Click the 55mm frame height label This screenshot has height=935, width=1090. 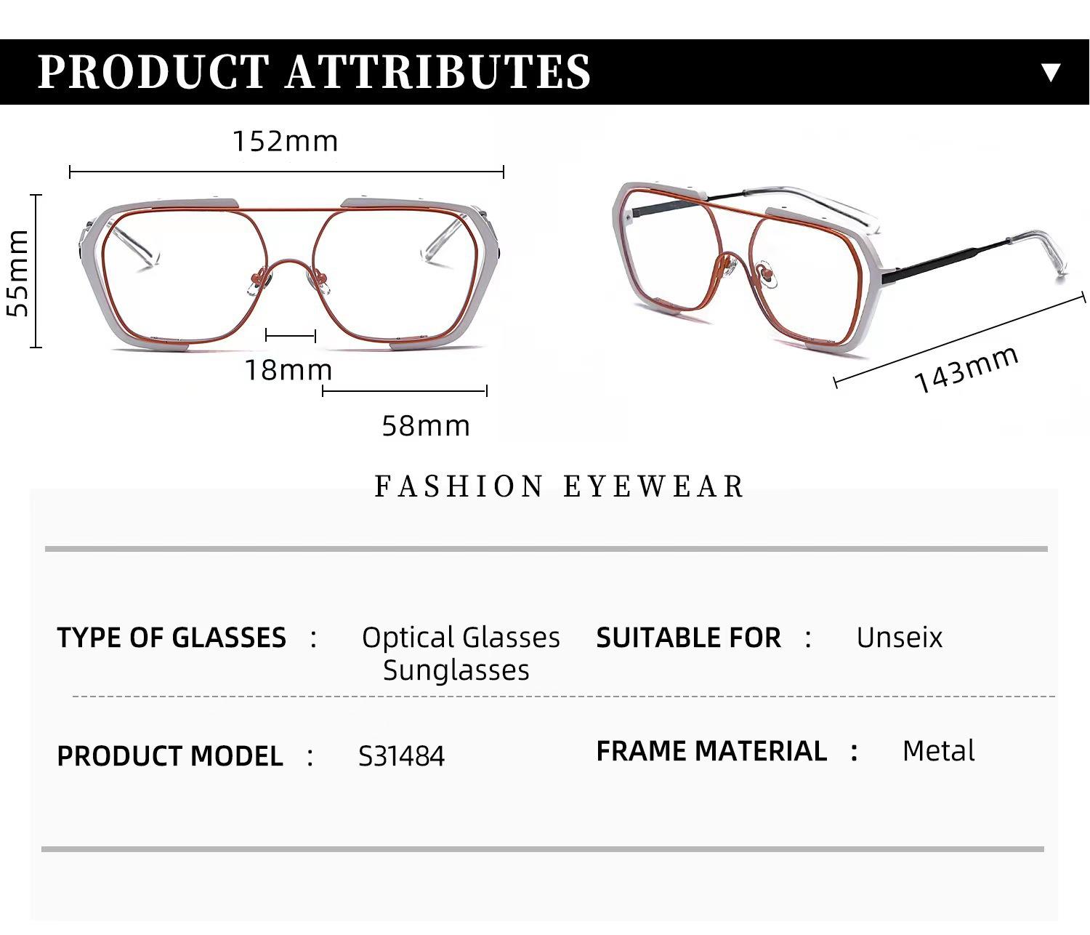tap(17, 273)
